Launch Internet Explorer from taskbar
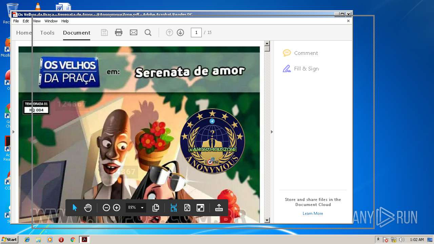Viewport: 434px width, 244px height. coord(27,240)
